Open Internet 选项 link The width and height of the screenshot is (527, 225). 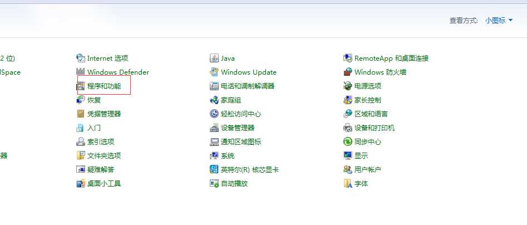coord(107,58)
